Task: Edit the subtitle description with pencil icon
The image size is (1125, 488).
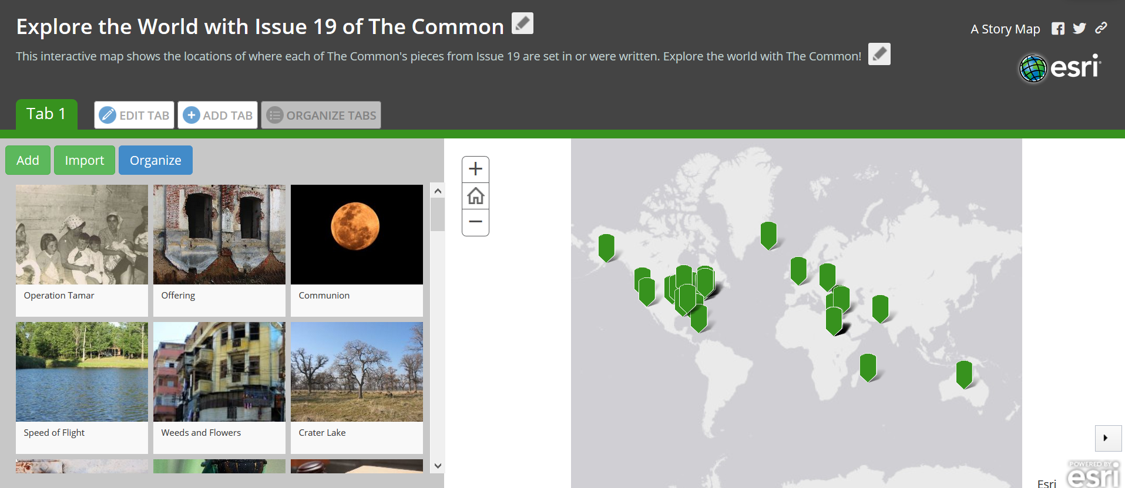Action: coord(879,54)
